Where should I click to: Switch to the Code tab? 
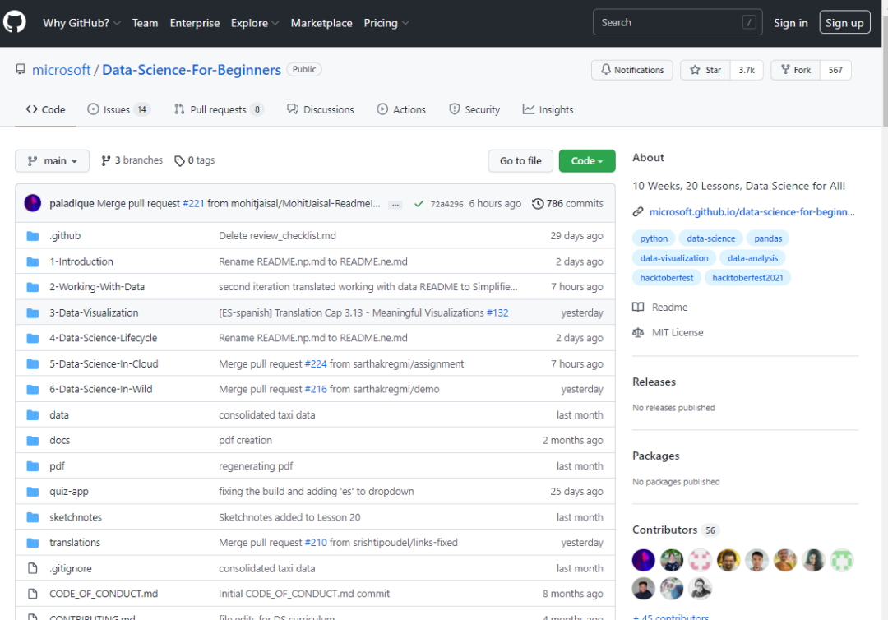pyautogui.click(x=45, y=109)
